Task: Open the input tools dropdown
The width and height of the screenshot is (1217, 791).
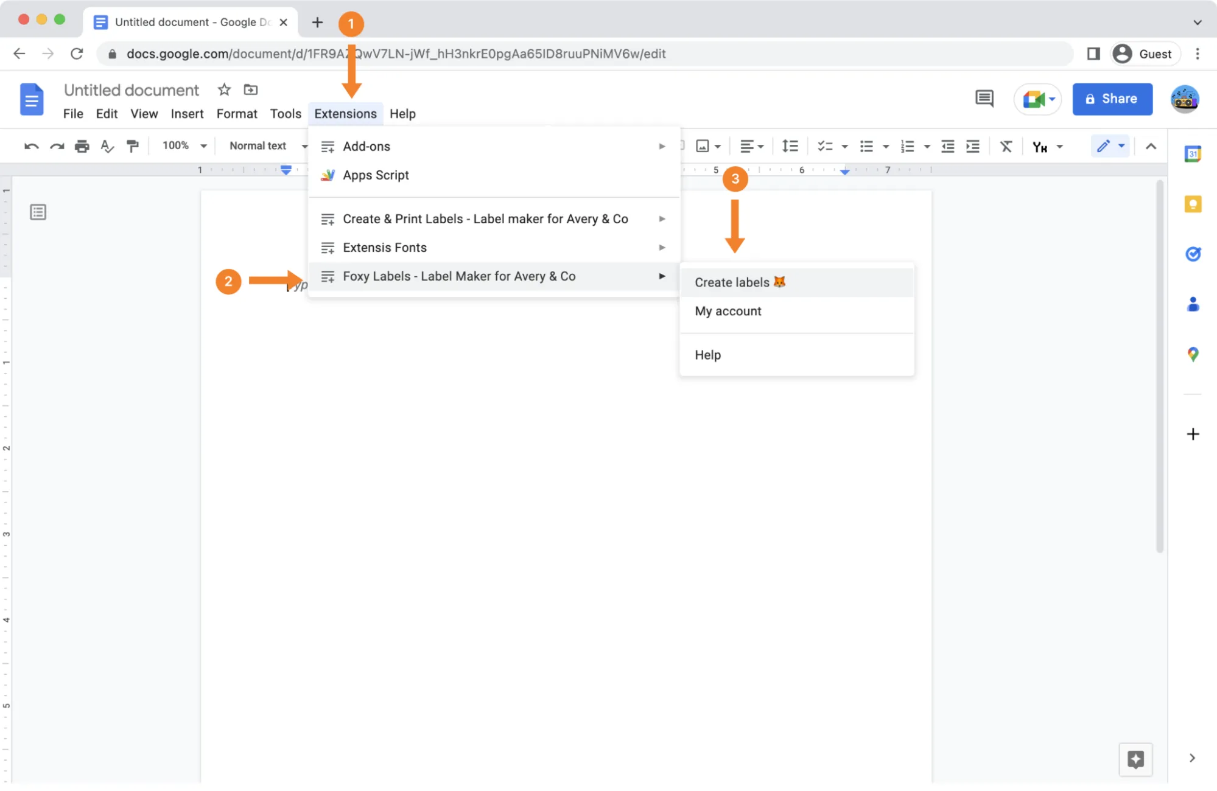Action: tap(1048, 147)
